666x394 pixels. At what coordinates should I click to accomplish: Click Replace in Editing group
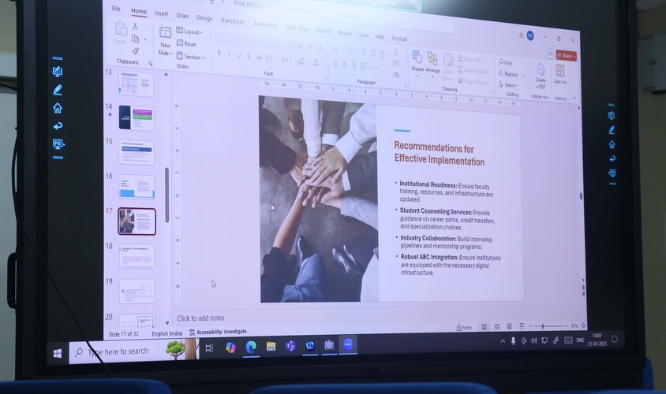point(509,74)
